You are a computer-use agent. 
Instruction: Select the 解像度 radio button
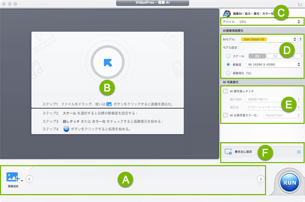[x=228, y=64]
